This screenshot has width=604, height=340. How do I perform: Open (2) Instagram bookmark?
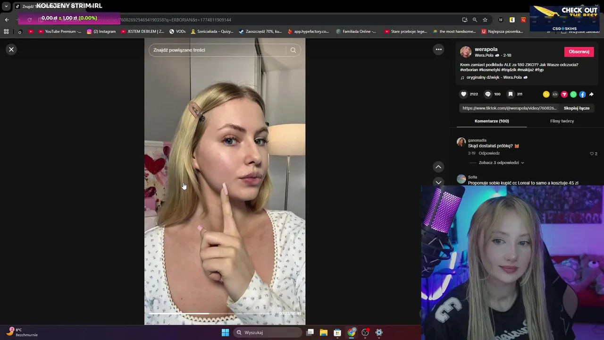[x=101, y=32]
